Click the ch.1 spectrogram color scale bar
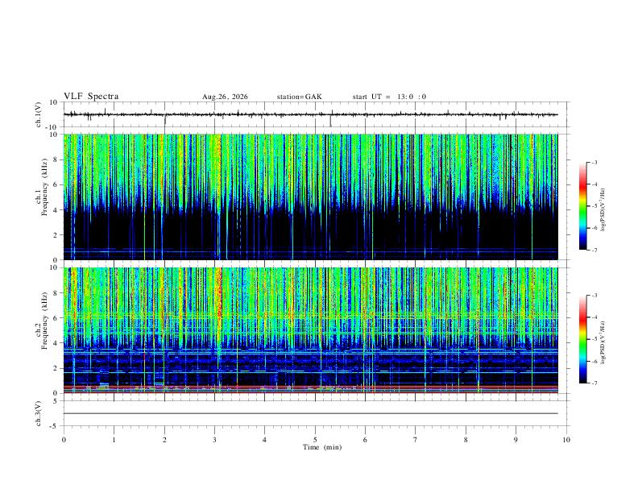638x493 pixels. [582, 206]
